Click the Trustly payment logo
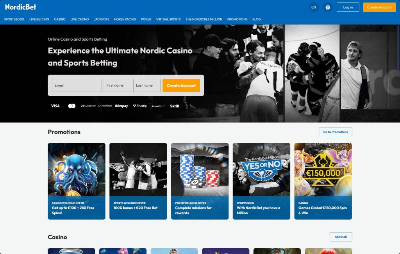This screenshot has width=400, height=254. click(x=140, y=106)
